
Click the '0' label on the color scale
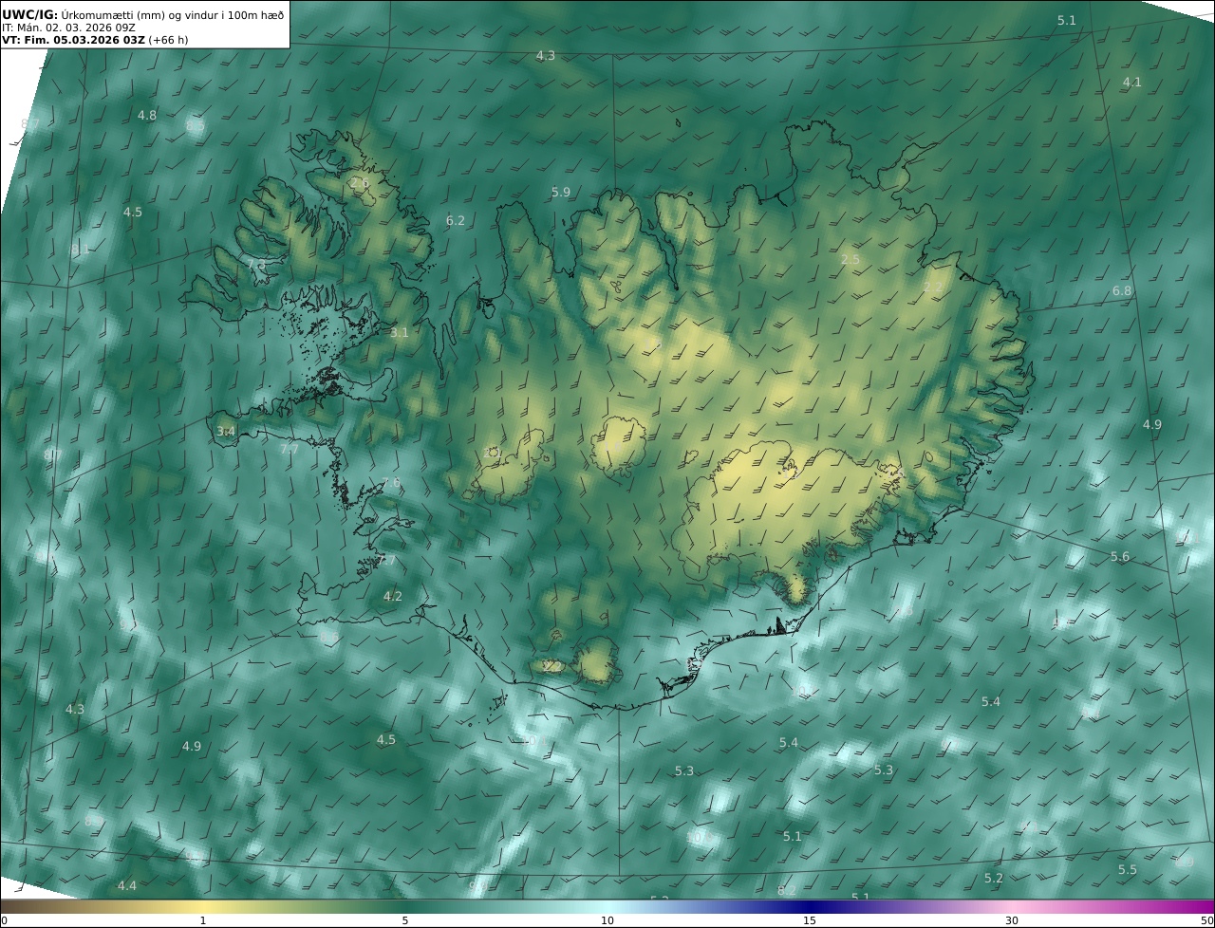click(4, 920)
